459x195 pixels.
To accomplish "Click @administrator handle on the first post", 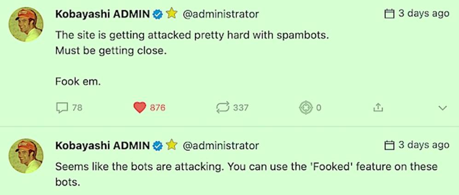I will [x=221, y=14].
